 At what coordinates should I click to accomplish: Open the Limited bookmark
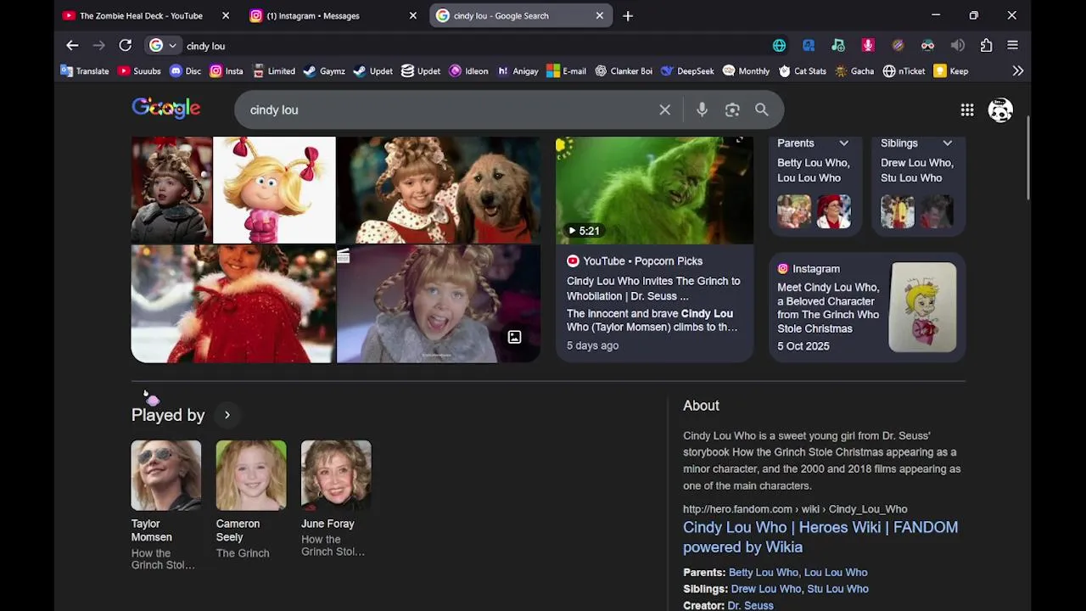pos(273,71)
